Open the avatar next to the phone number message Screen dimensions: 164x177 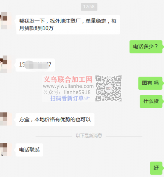click(x=6, y=64)
